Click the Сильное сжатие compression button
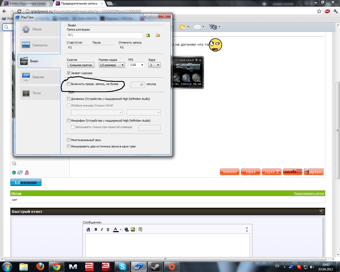Viewport: 340px width, 272px height. click(81, 65)
